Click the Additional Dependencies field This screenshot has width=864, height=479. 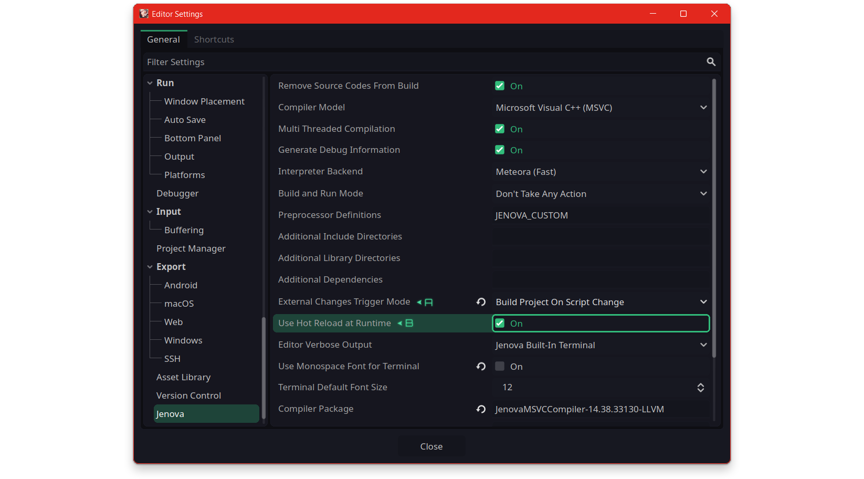coord(601,280)
